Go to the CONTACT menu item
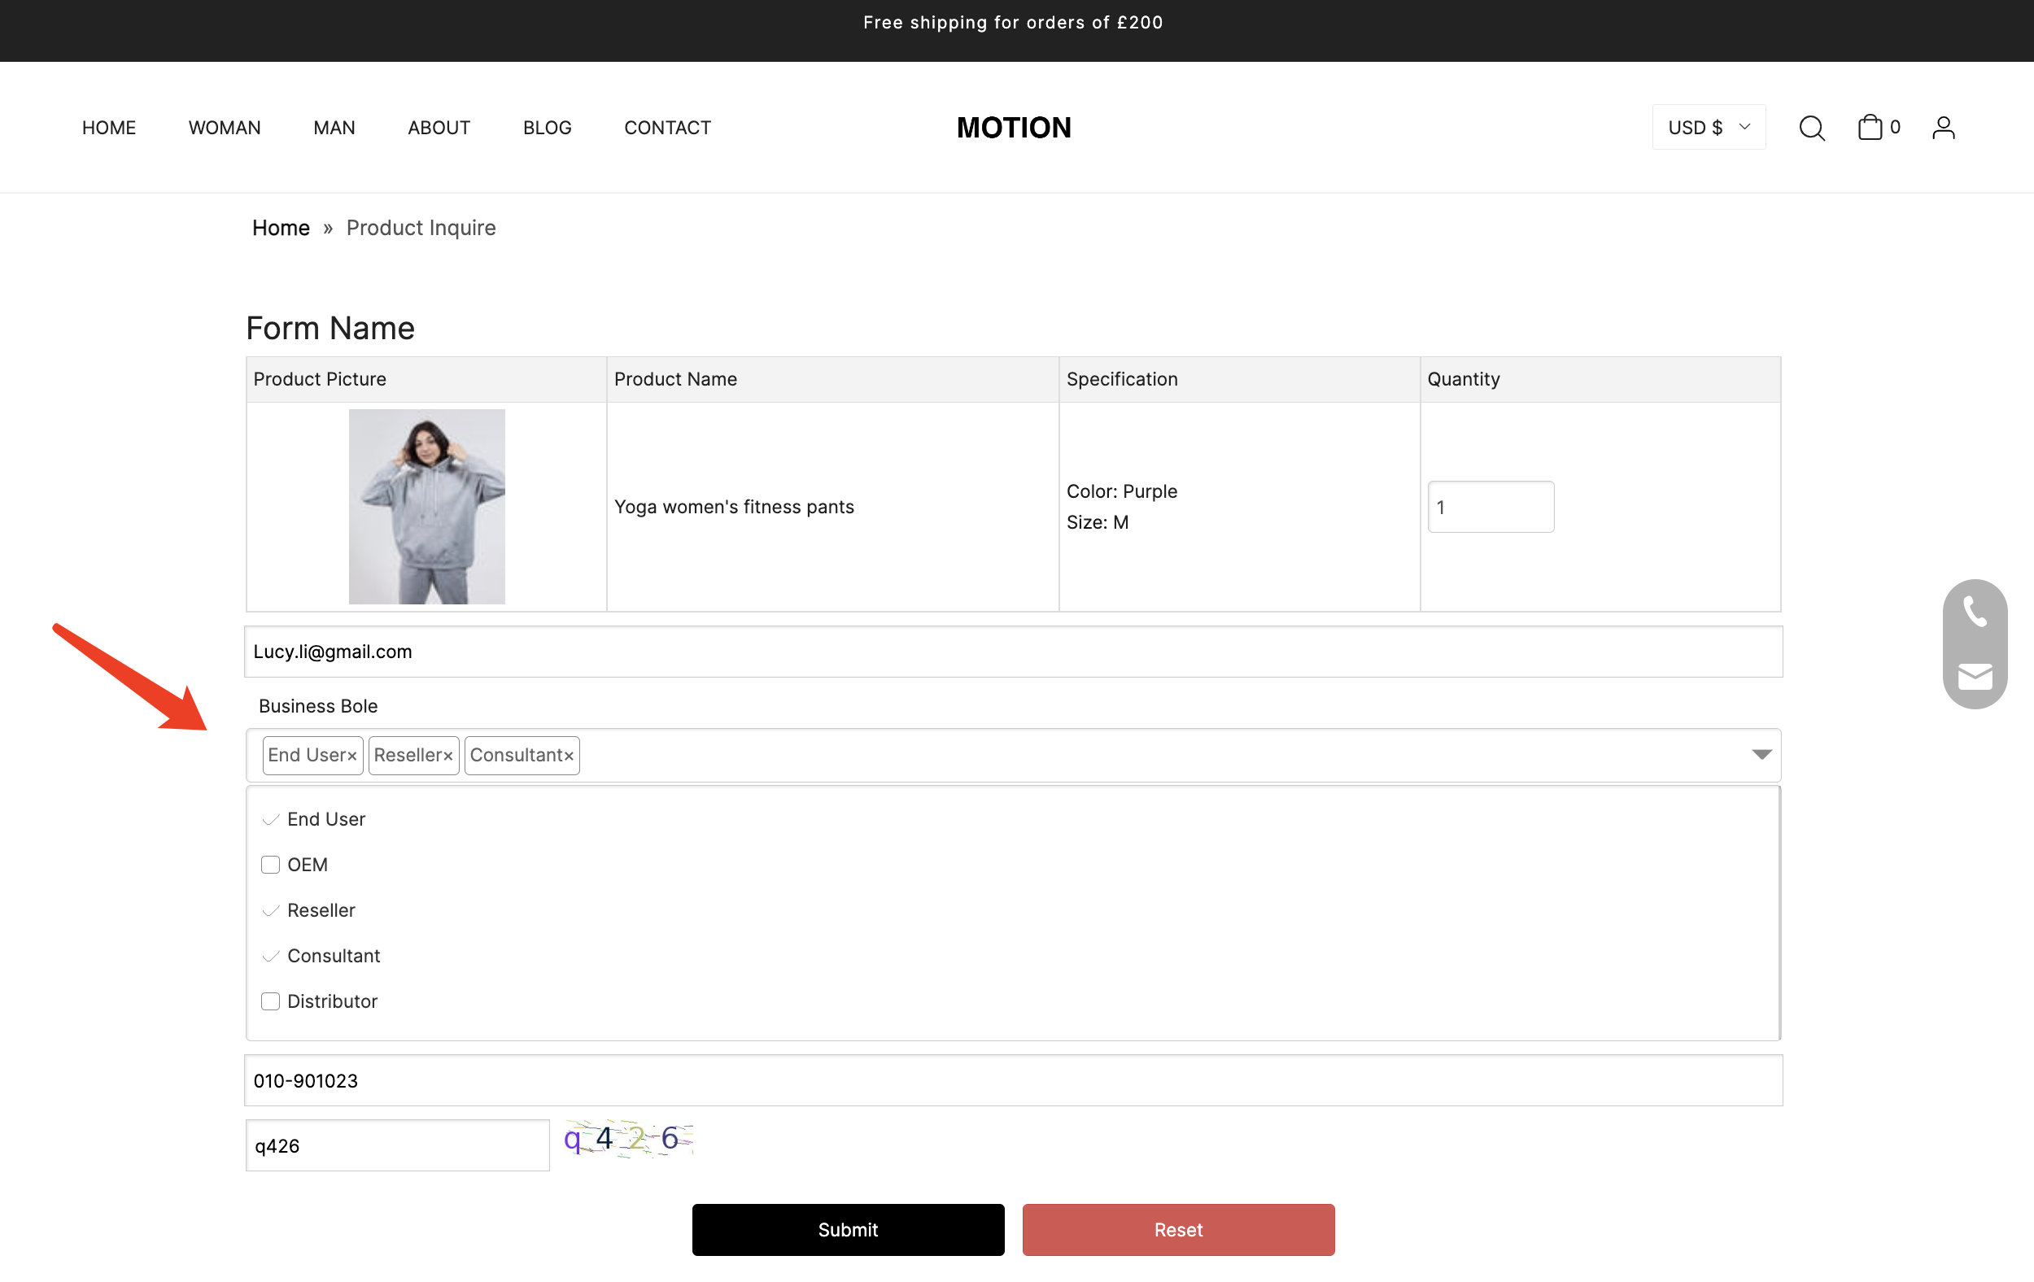 (x=666, y=128)
